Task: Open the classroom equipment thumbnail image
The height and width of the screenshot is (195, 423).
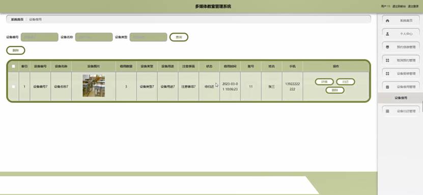Action: coord(94,86)
